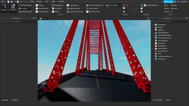
Task: Open Switch Windows dropdown arrow
Action: [161, 5]
